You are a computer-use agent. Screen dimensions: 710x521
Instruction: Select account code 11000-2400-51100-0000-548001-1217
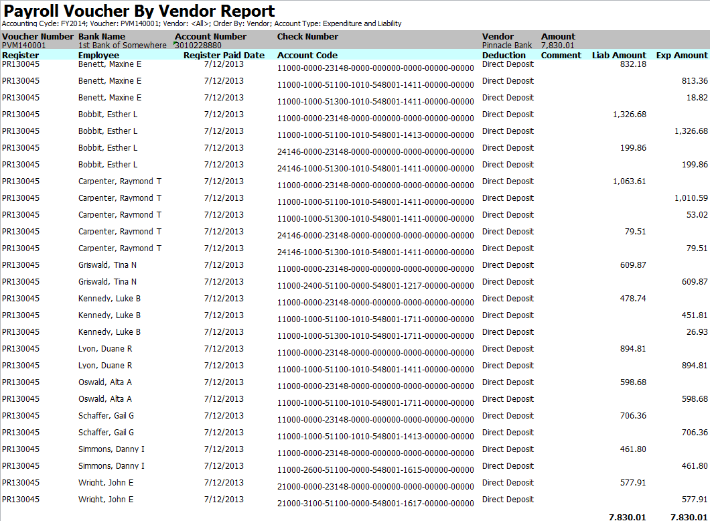pyautogui.click(x=375, y=286)
